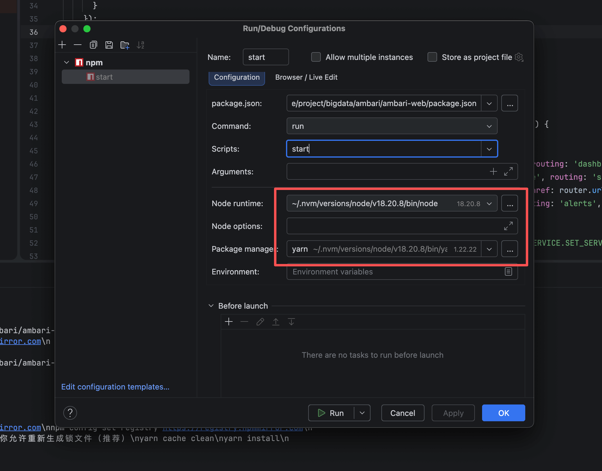The height and width of the screenshot is (471, 602).
Task: Select the Configuration tab
Action: [237, 77]
